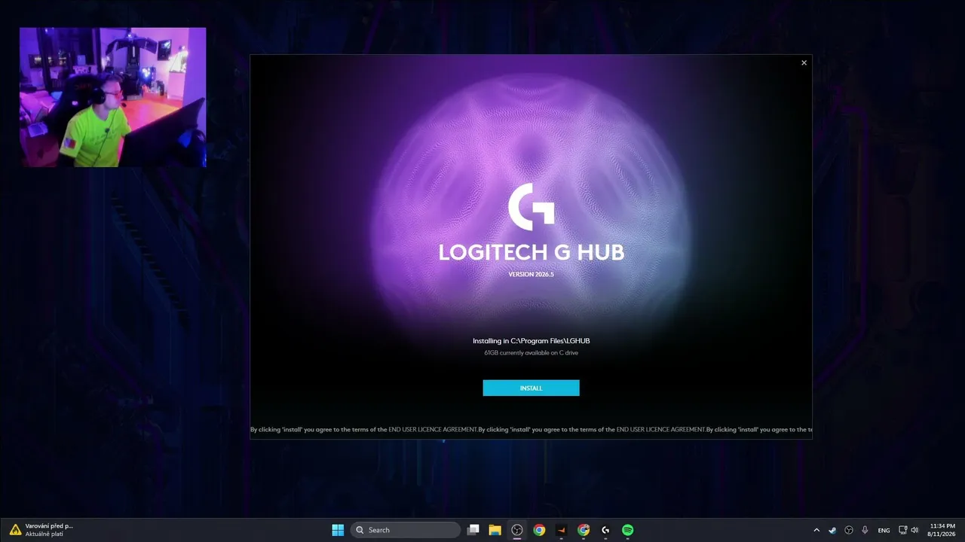Click the 'Installing in C:\Program Files\LGHUB' text

[x=532, y=341]
